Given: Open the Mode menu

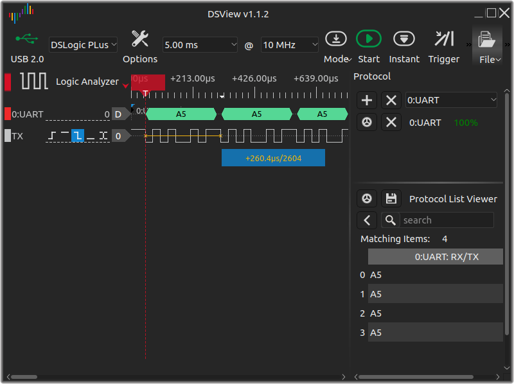Looking at the screenshot, I should (337, 46).
